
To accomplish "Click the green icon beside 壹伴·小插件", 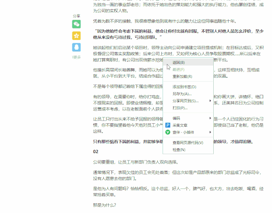I will pos(167,132).
